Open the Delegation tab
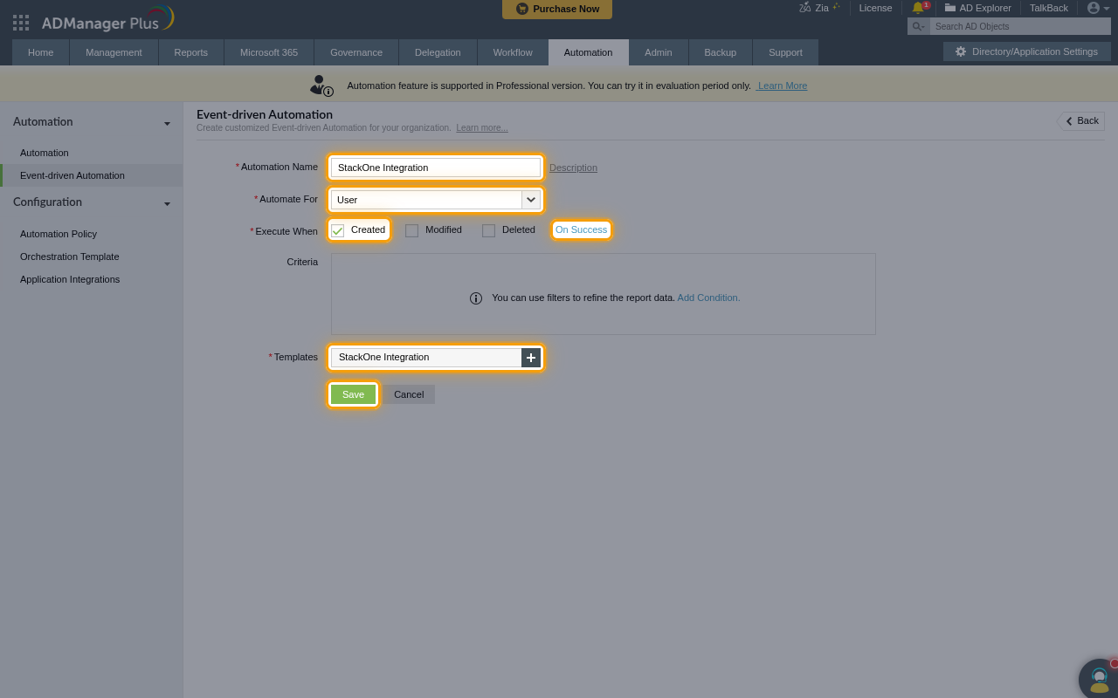1118x698 pixels. (438, 52)
